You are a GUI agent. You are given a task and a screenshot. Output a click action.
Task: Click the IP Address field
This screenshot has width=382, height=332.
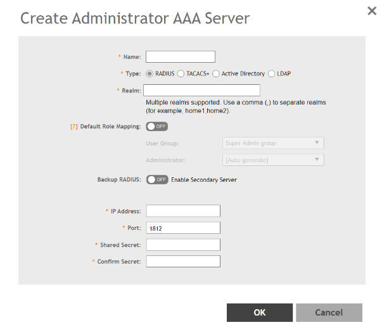pyautogui.click(x=183, y=211)
